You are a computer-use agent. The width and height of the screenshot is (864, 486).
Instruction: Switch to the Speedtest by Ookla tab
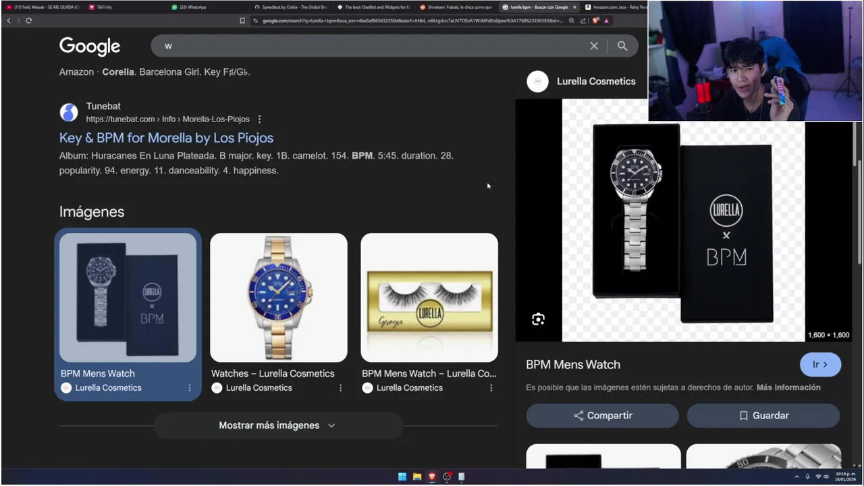290,7
